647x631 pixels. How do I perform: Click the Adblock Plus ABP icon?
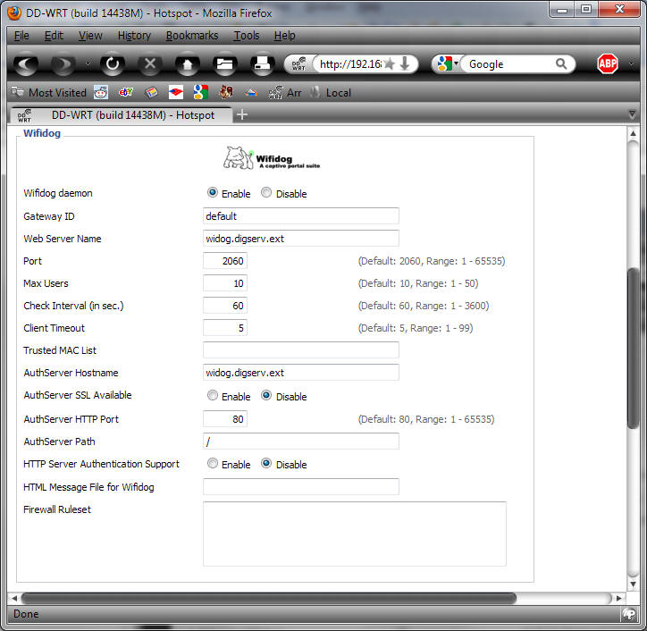(x=608, y=63)
